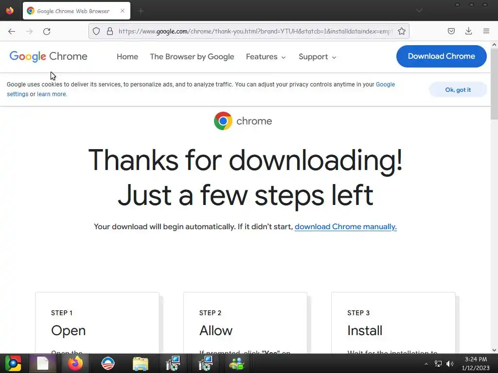498x373 pixels.
Task: Open the learn more link
Action: [x=52, y=94]
